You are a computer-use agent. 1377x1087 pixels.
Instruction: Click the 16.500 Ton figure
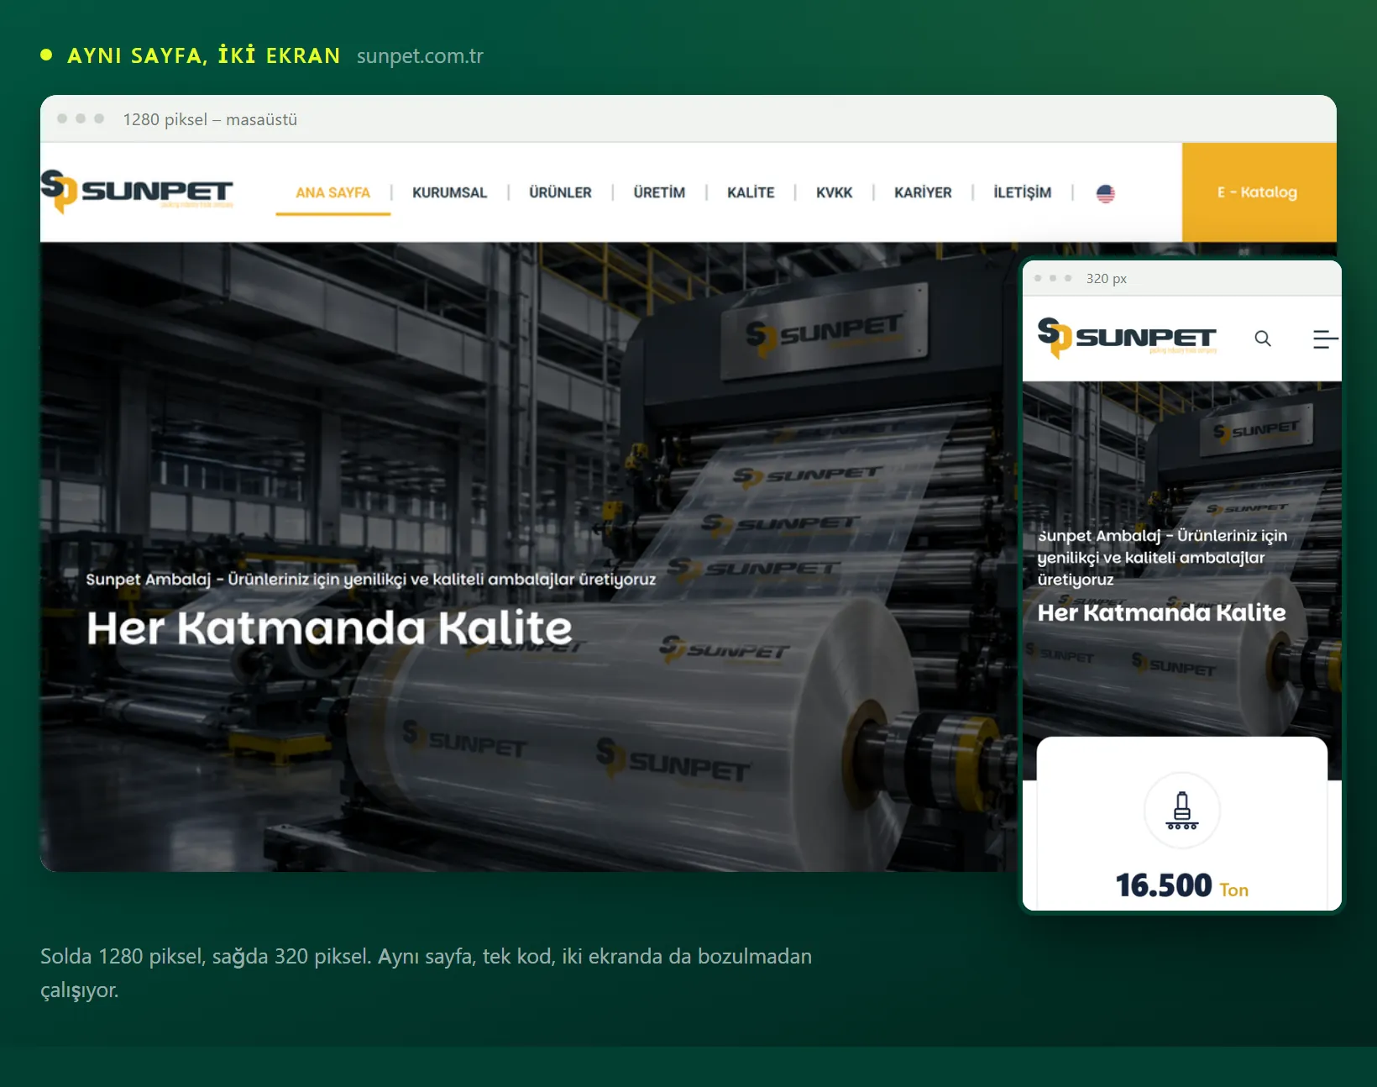pyautogui.click(x=1181, y=886)
